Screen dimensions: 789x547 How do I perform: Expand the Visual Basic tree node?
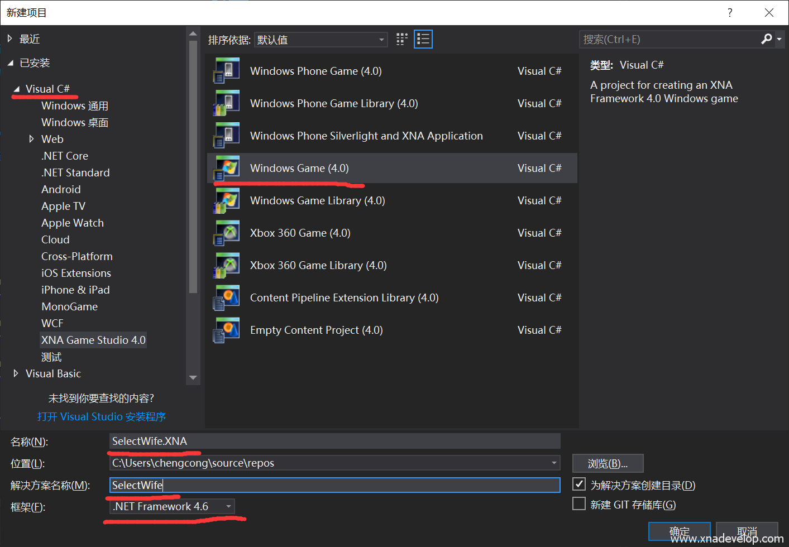tap(16, 373)
